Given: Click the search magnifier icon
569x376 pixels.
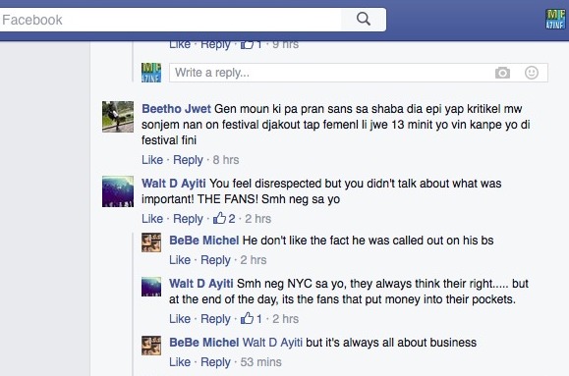Looking at the screenshot, I should pos(364,19).
